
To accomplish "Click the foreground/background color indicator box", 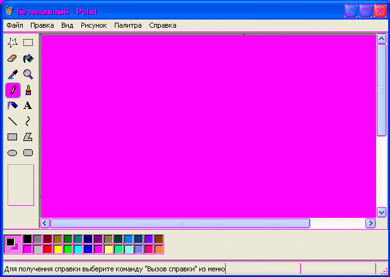I will (x=13, y=244).
